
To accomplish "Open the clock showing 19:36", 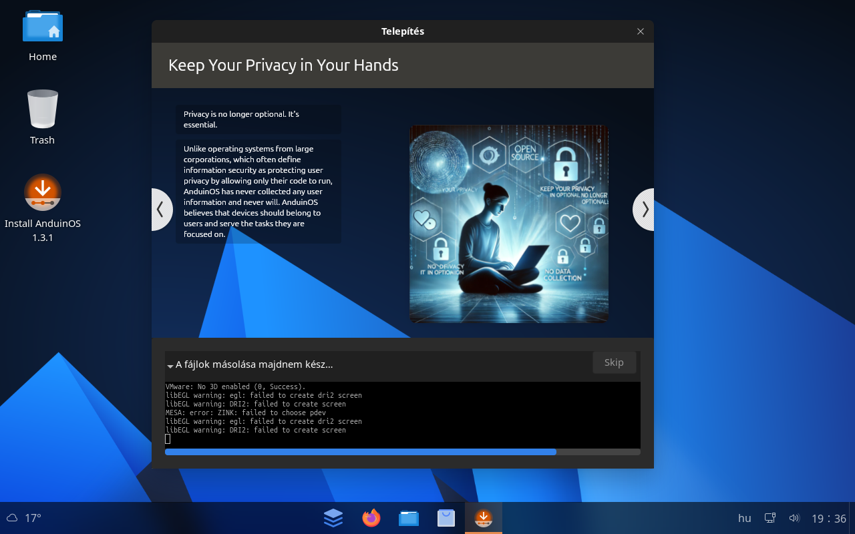I will (x=829, y=518).
